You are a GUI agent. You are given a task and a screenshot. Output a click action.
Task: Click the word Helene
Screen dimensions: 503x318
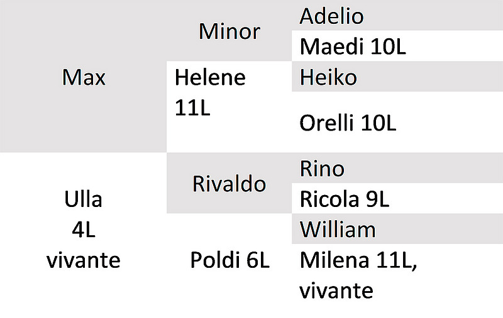click(210, 77)
